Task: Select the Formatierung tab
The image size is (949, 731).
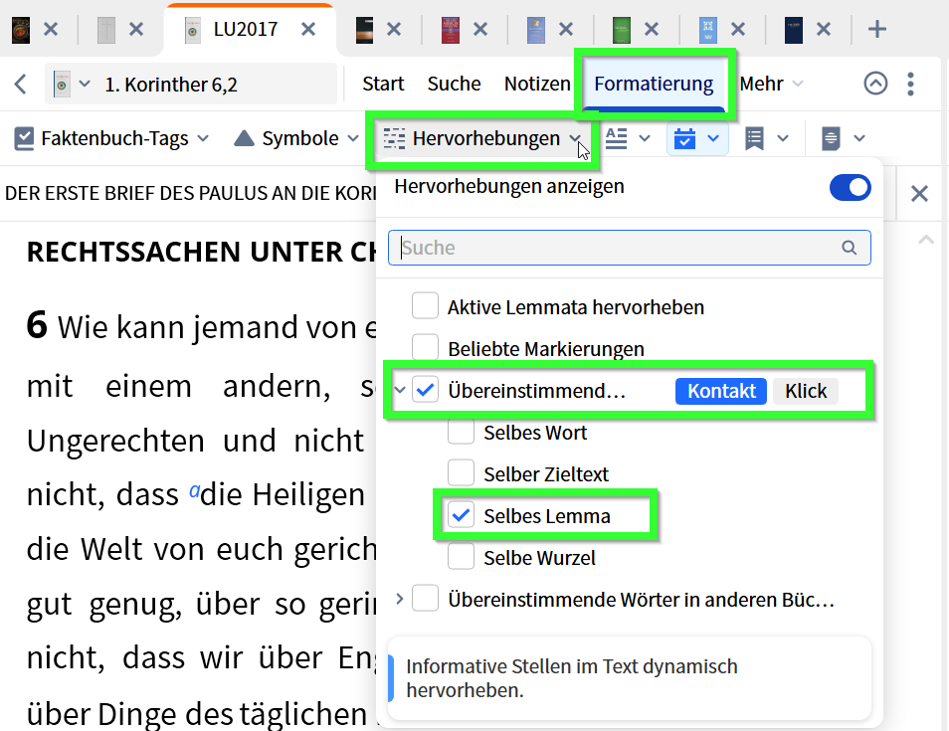Action: [654, 84]
